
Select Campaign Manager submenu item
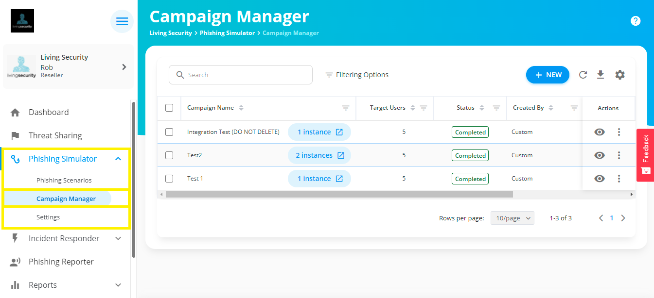pos(66,199)
